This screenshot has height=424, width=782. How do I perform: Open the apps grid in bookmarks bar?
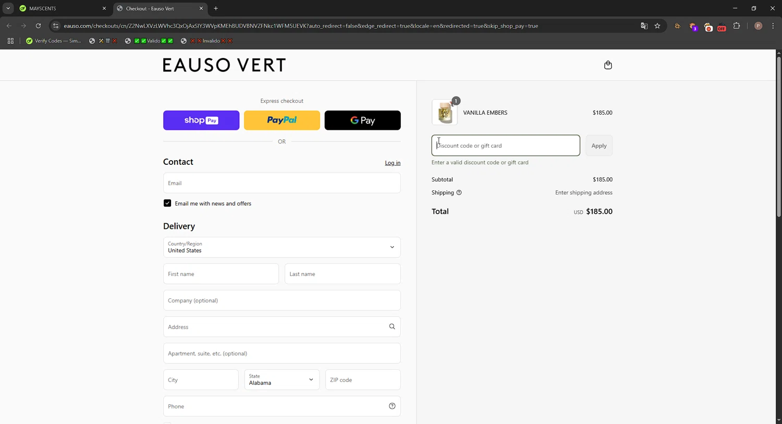[10, 41]
